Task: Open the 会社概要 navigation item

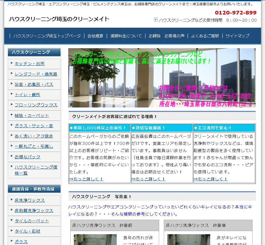Action: (95, 36)
